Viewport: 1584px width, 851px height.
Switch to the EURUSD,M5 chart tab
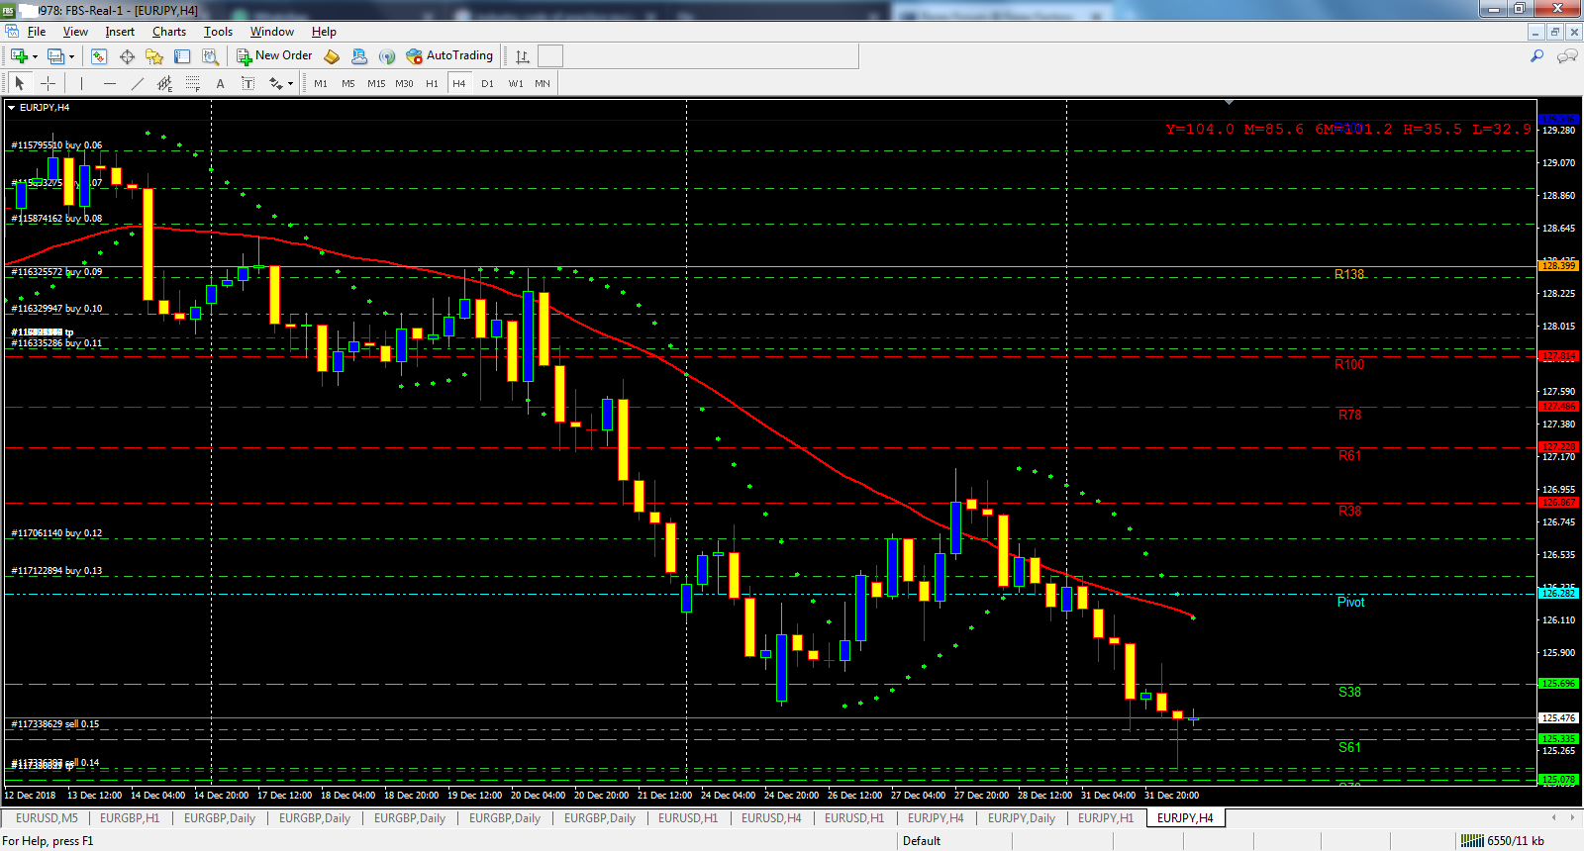tap(47, 818)
